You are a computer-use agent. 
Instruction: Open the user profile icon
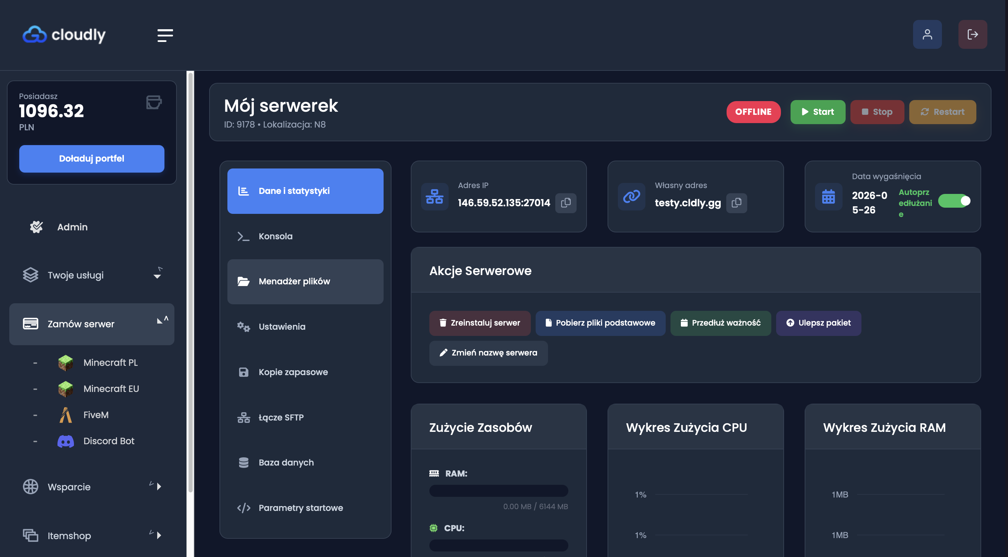(x=927, y=34)
